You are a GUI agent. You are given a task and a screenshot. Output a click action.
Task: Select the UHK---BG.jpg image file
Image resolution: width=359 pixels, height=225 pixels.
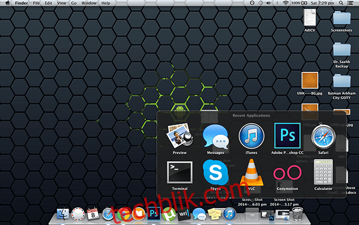[310, 83]
